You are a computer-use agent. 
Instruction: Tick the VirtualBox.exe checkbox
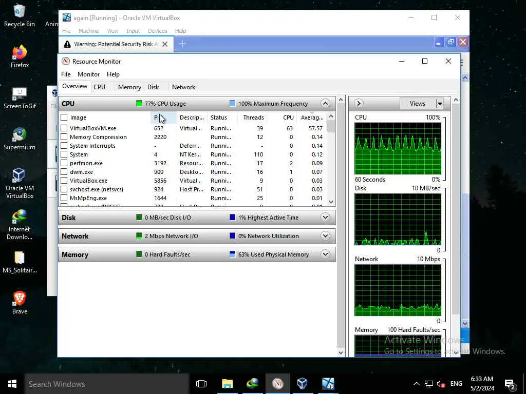click(64, 180)
